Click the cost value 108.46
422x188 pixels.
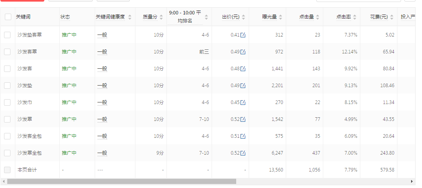click(387, 86)
